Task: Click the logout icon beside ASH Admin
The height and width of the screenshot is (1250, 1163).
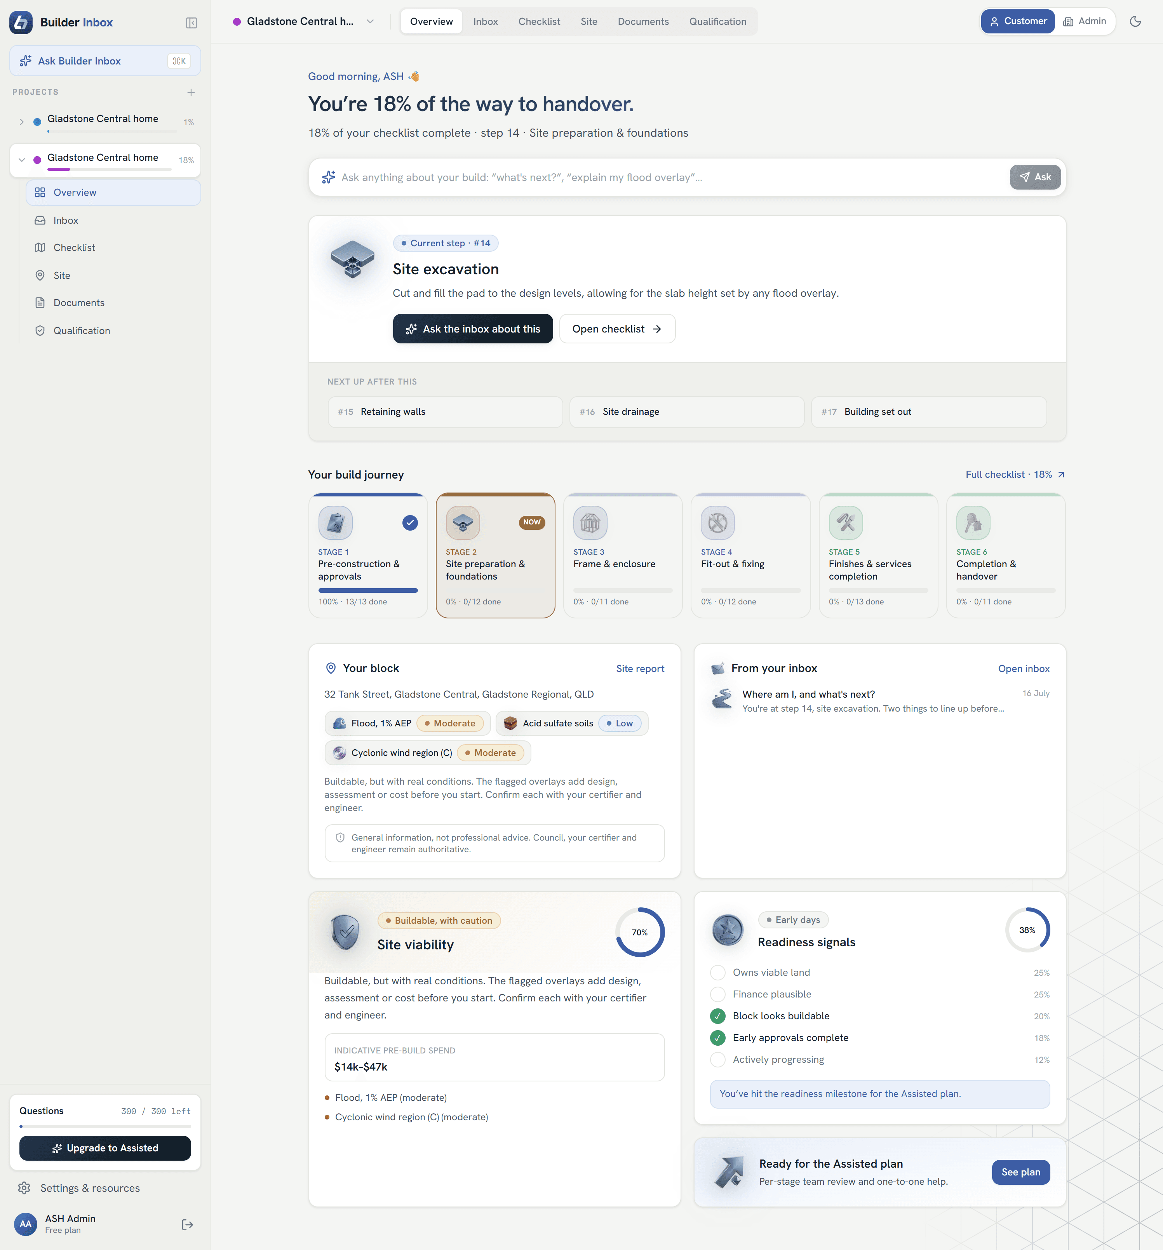Action: (187, 1224)
